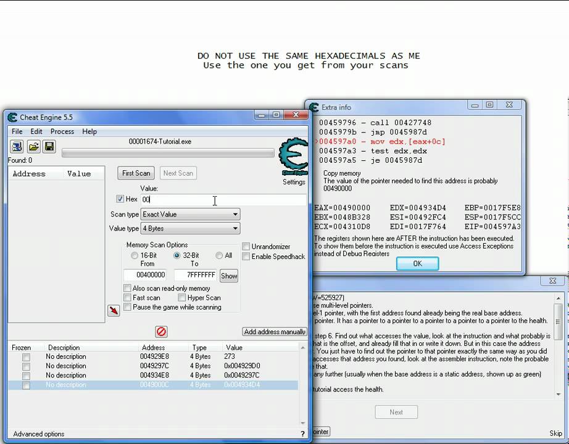The image size is (569, 444).
Task: Freeze the address 004934E8 row checkbox
Action: pyautogui.click(x=26, y=376)
